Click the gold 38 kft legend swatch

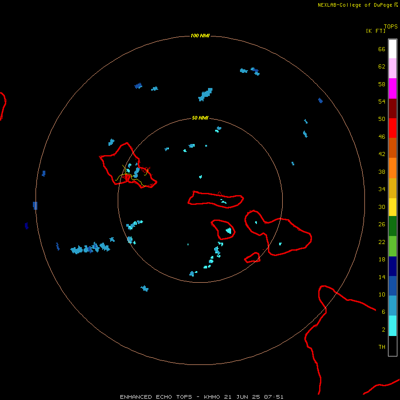pos(392,188)
